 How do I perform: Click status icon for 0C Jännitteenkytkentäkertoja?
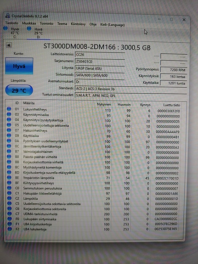coord(9,146)
